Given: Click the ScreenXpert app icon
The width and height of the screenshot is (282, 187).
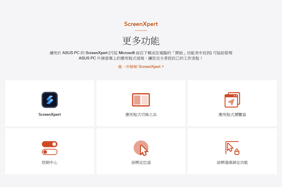Looking at the screenshot, I should pos(50,100).
